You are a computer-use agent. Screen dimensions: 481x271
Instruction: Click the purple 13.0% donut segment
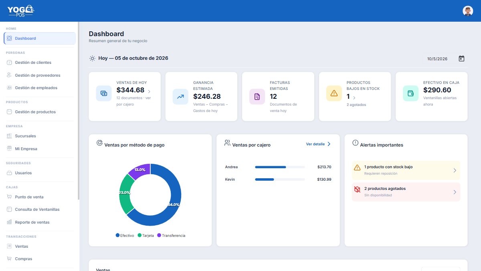(140, 169)
